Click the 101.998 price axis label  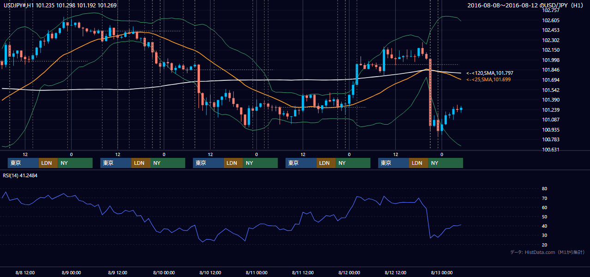coord(551,60)
